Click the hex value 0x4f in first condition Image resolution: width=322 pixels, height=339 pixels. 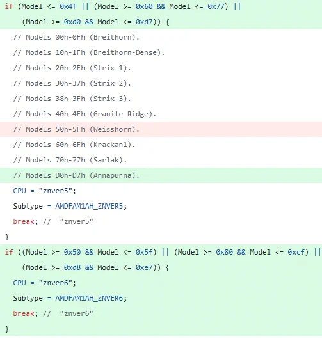(68, 6)
